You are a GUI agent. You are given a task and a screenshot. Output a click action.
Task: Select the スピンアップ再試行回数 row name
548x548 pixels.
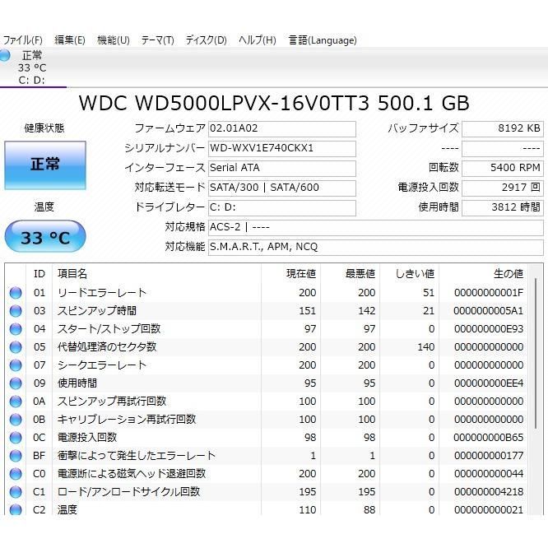tap(111, 402)
